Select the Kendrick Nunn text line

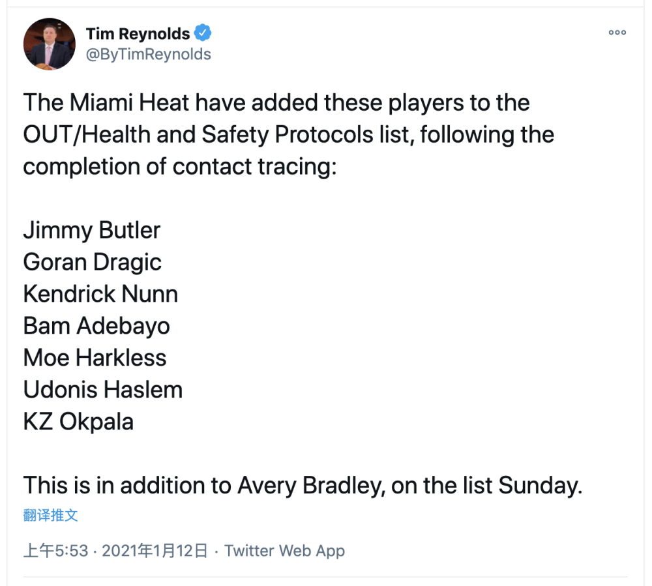100,294
